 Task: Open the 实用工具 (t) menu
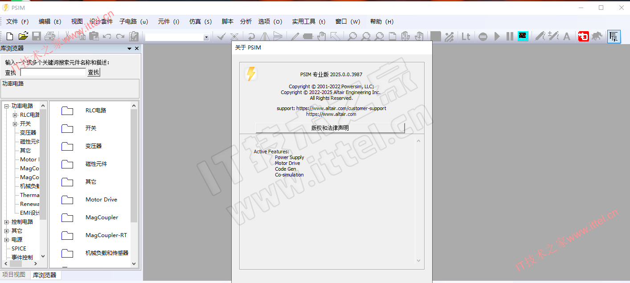(x=309, y=21)
